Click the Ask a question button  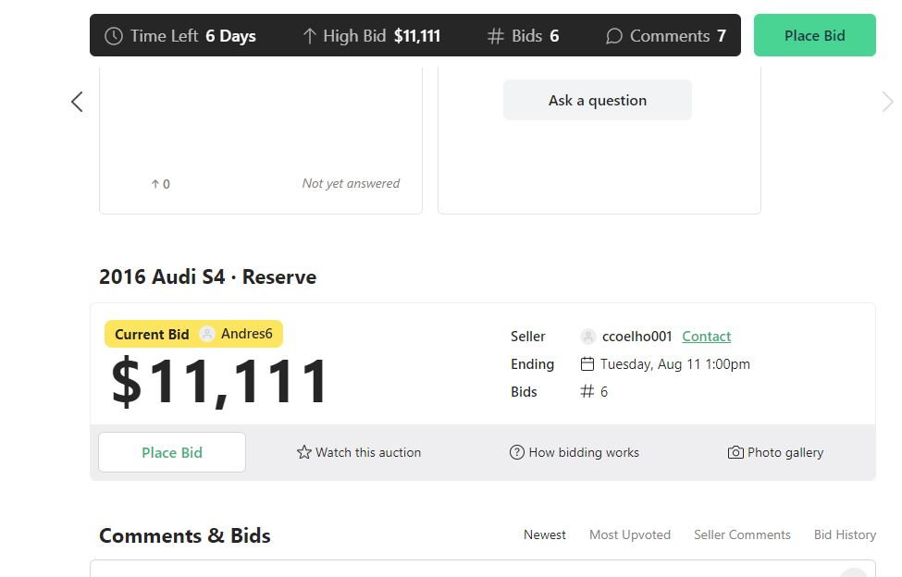point(597,100)
